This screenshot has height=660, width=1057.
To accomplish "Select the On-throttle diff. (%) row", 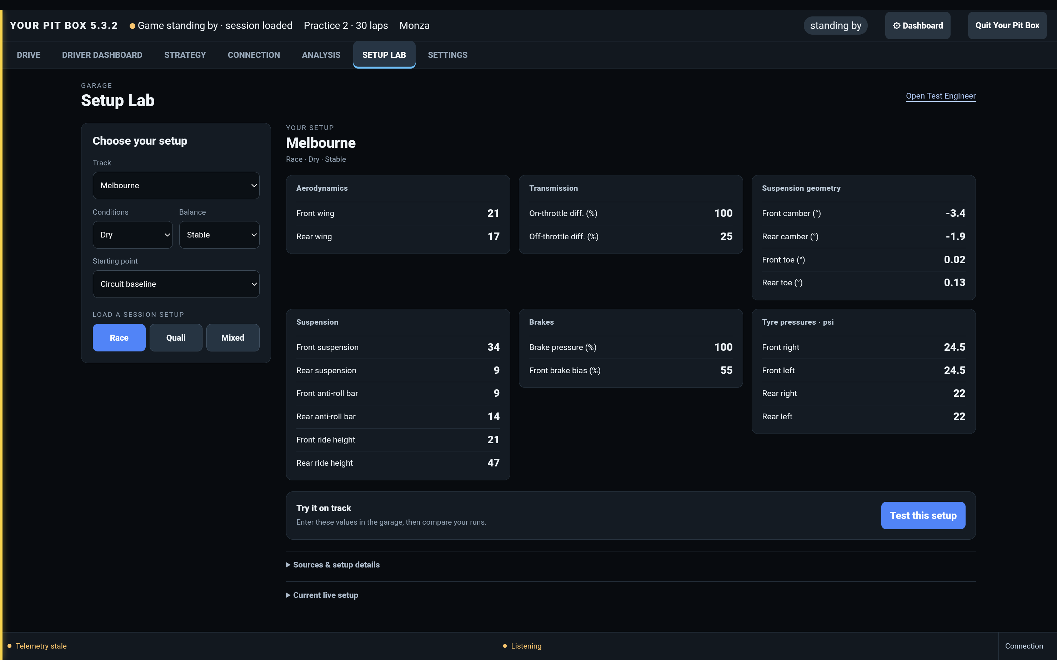I will (631, 214).
